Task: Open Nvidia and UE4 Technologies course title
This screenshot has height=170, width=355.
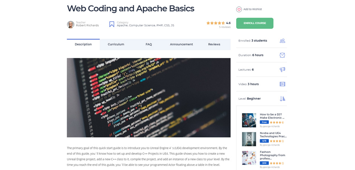Action: [x=273, y=135]
